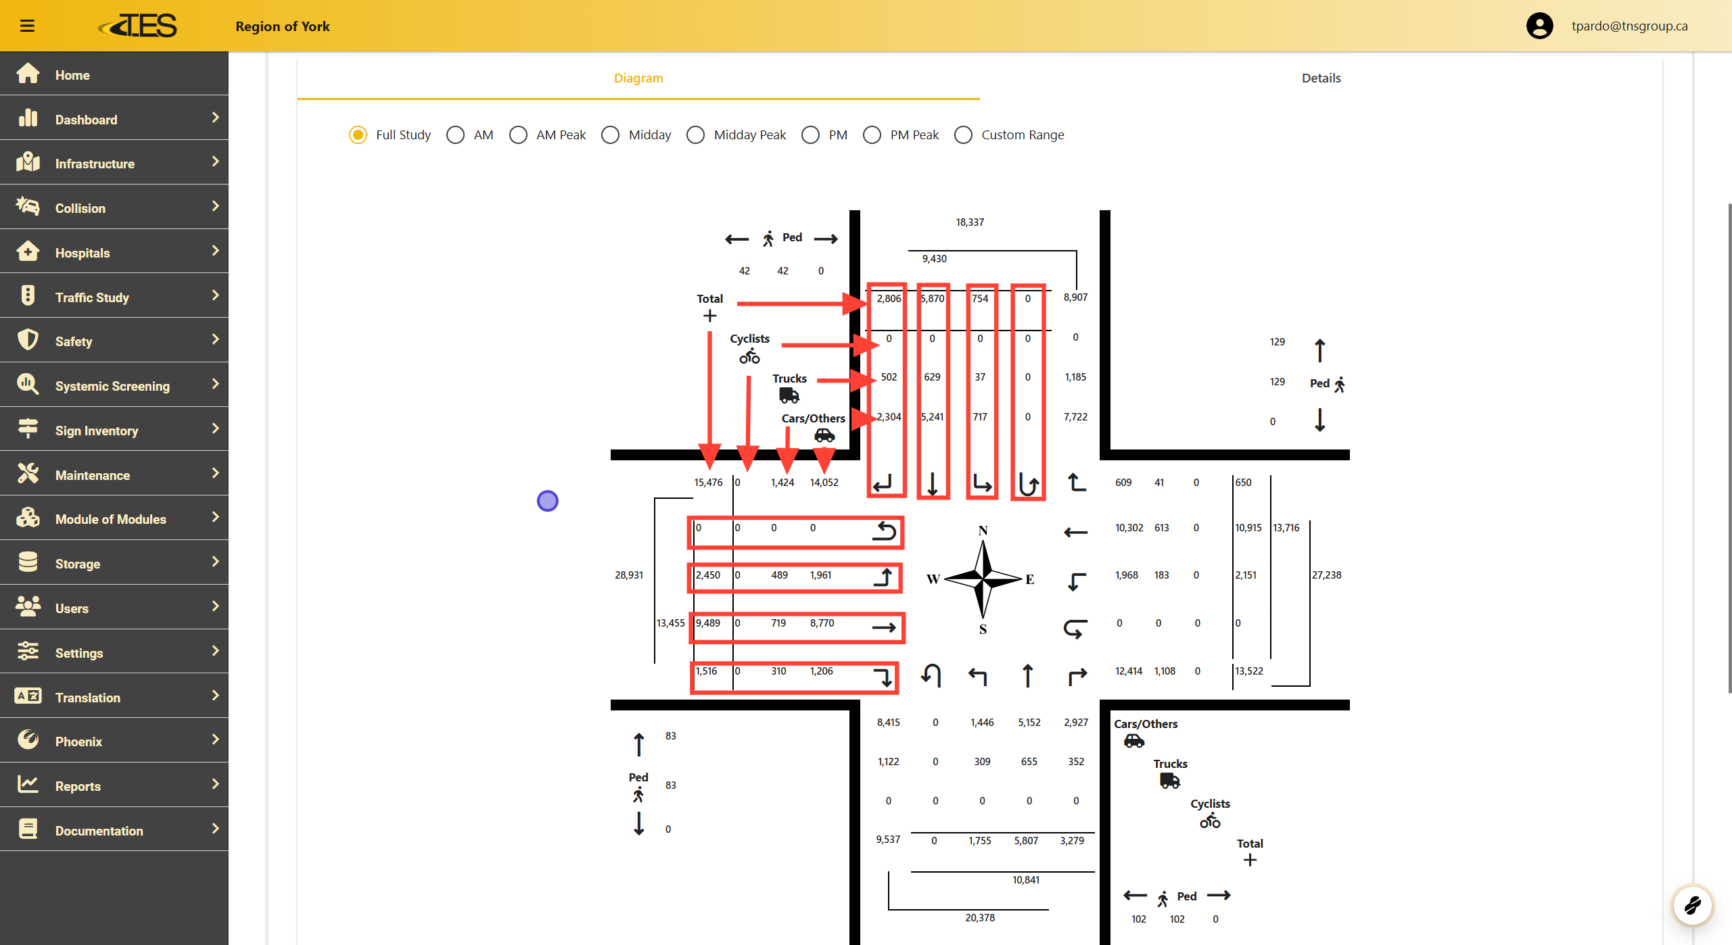Image resolution: width=1732 pixels, height=945 pixels.
Task: Click the Hospitals sidebar icon
Action: point(28,251)
